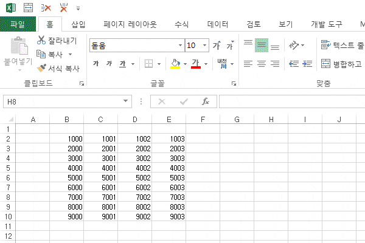This screenshot has width=365, height=243.
Task: Toggle center text alignment
Action: coord(262,64)
